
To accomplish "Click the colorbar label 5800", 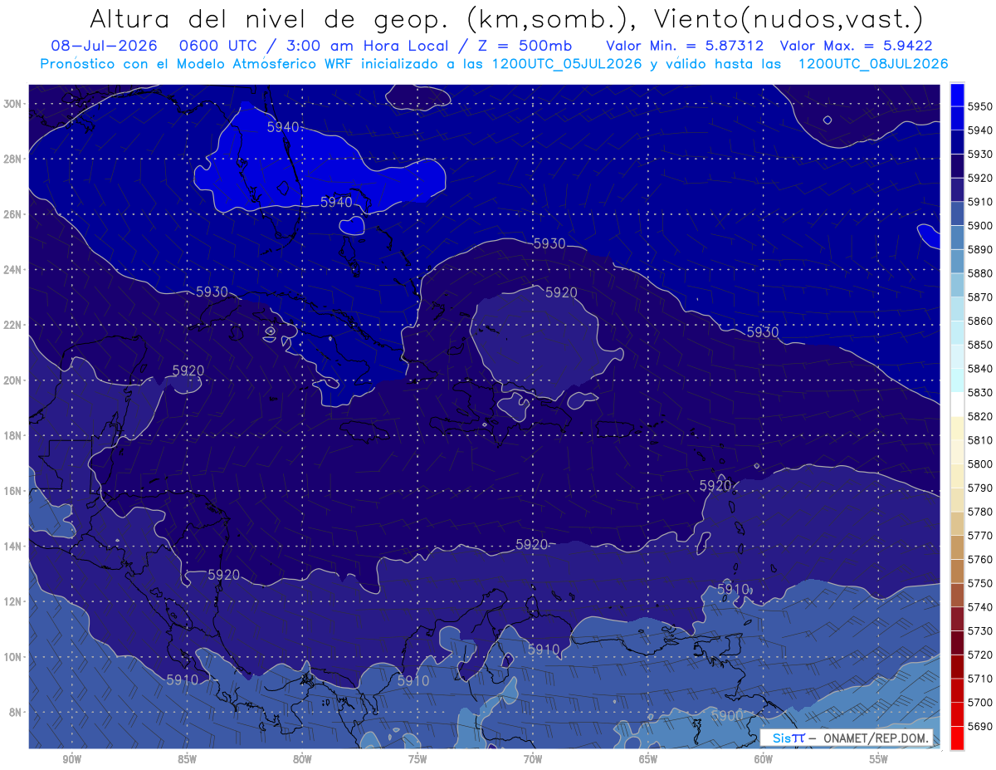I will click(980, 463).
